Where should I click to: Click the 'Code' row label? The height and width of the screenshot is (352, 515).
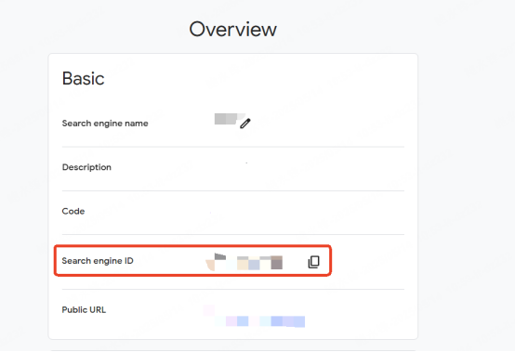[73, 211]
